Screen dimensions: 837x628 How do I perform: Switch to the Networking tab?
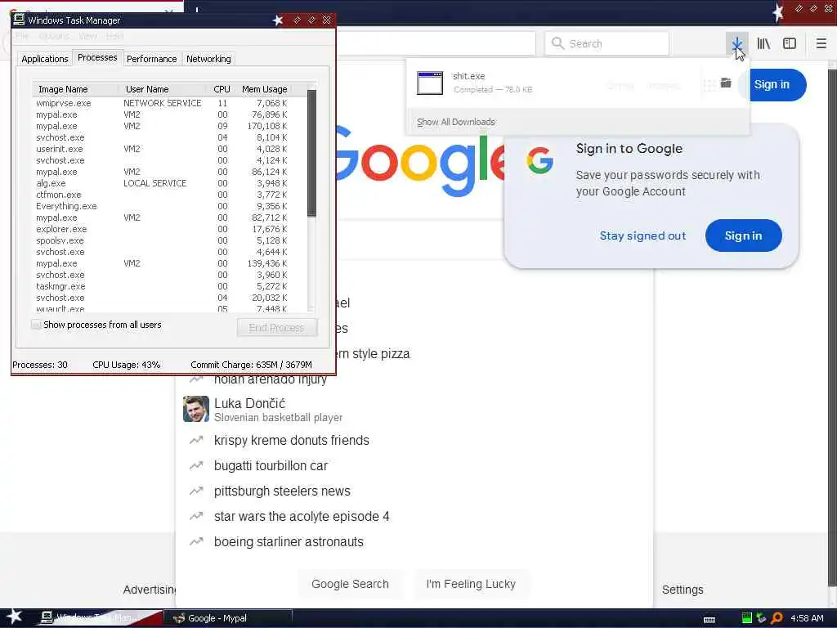[x=208, y=59]
